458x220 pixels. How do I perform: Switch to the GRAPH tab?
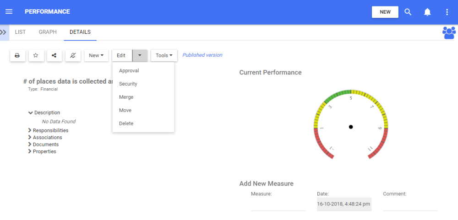pyautogui.click(x=48, y=32)
